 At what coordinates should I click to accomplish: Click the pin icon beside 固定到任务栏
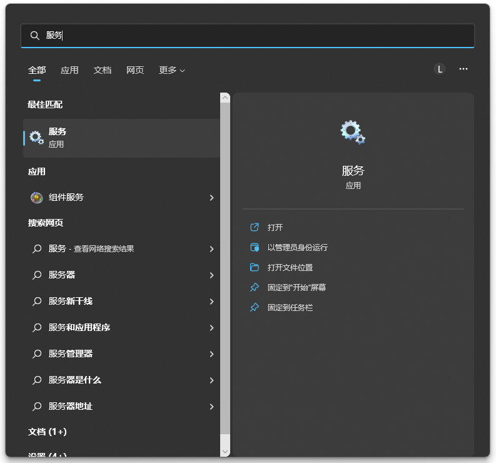[x=255, y=307]
